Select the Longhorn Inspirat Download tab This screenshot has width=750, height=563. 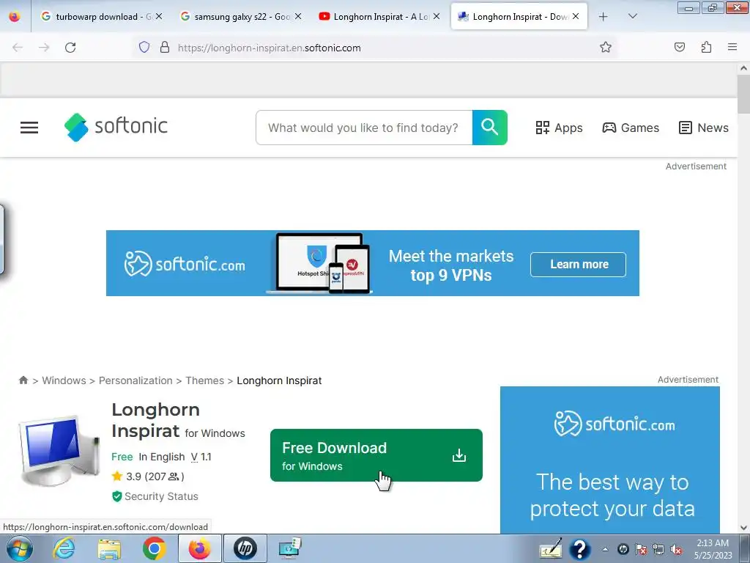coord(519,17)
